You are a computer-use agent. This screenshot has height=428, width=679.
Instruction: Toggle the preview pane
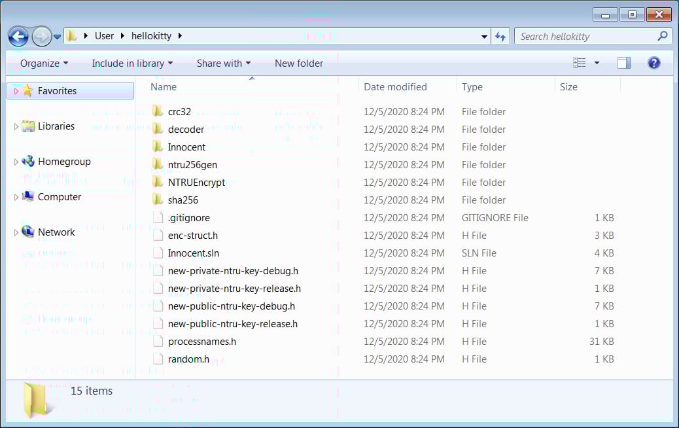(623, 63)
